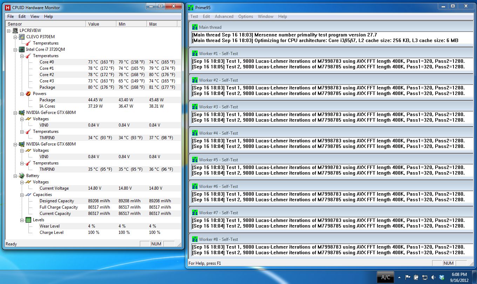Open Prime95 Test menu

pyautogui.click(x=194, y=16)
